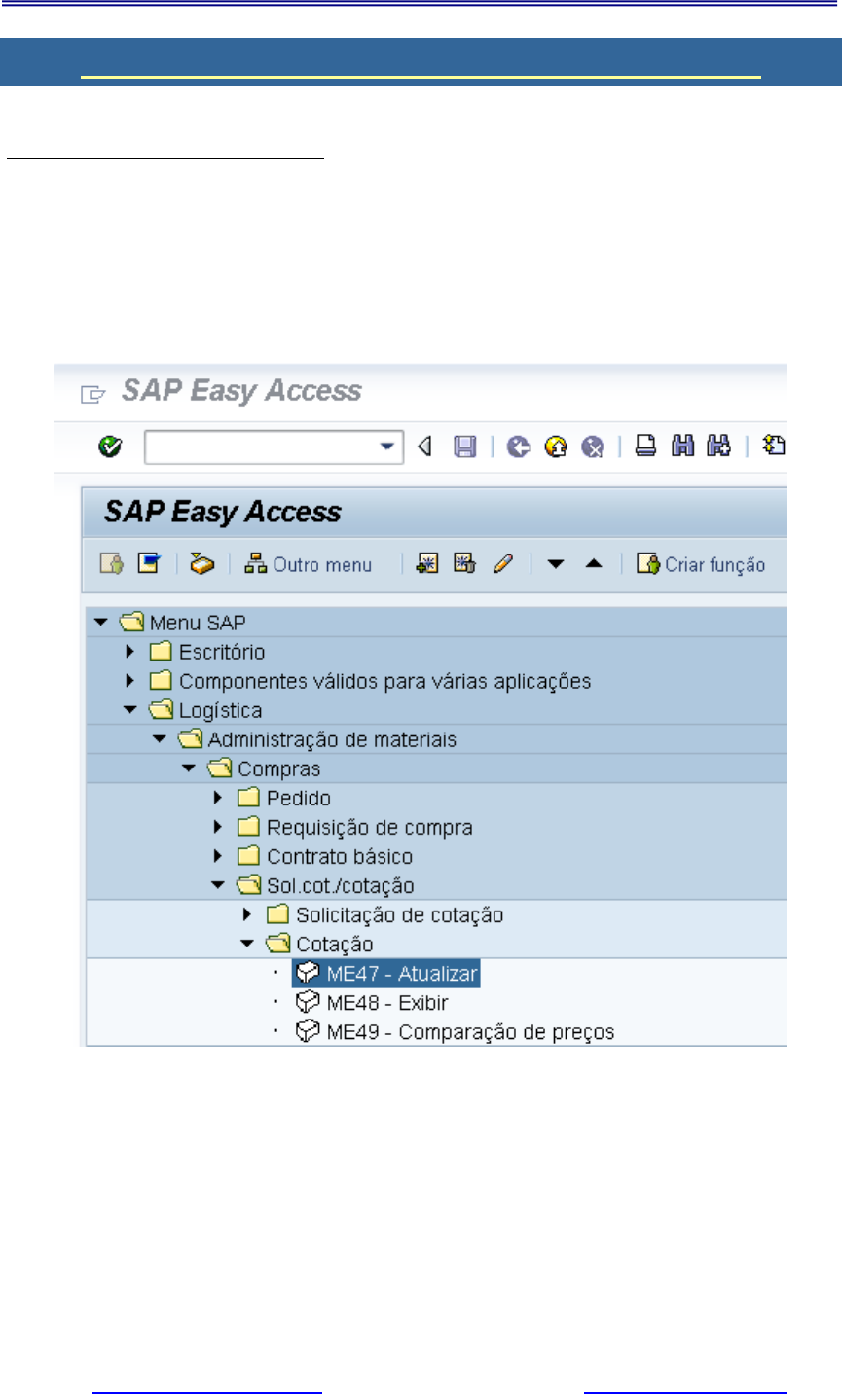This screenshot has height=1394, width=842.
Task: Click the Save diskette icon
Action: click(465, 447)
